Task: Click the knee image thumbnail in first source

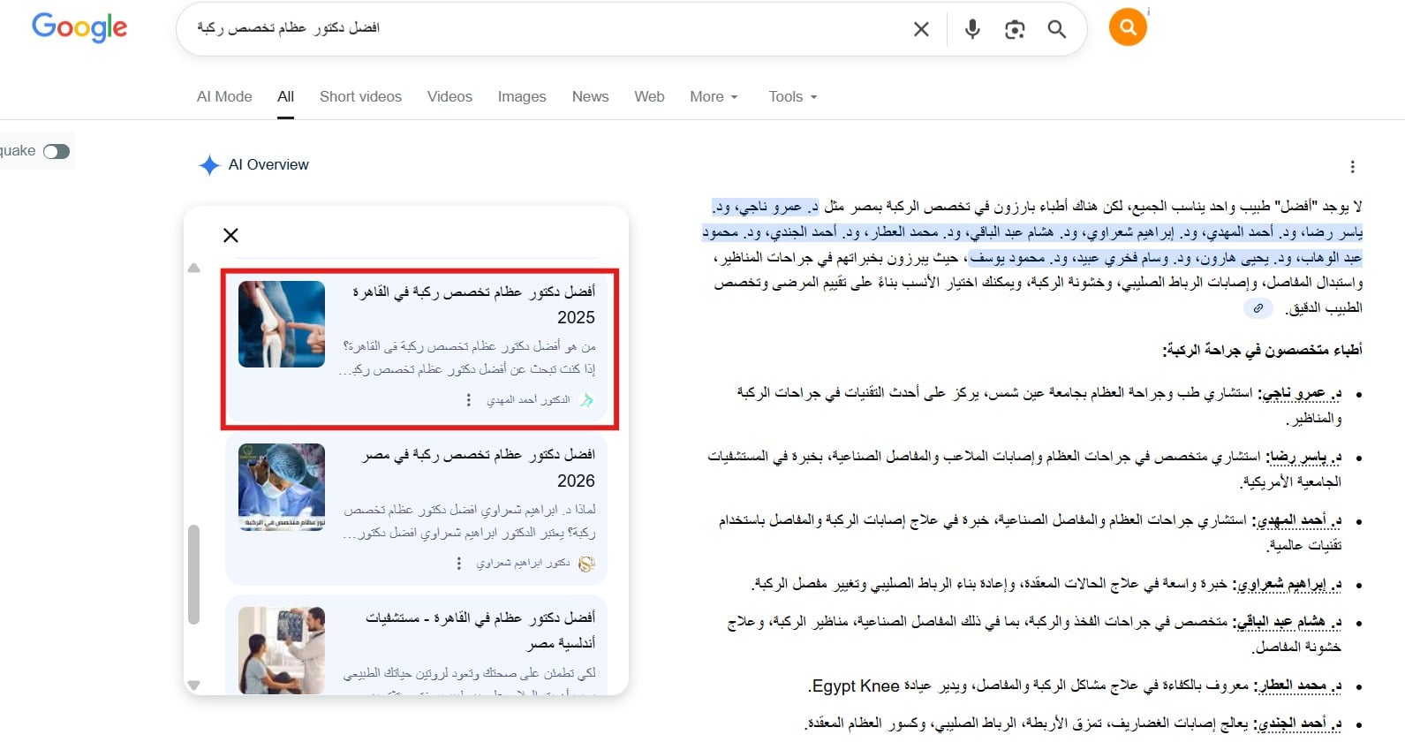Action: point(282,324)
